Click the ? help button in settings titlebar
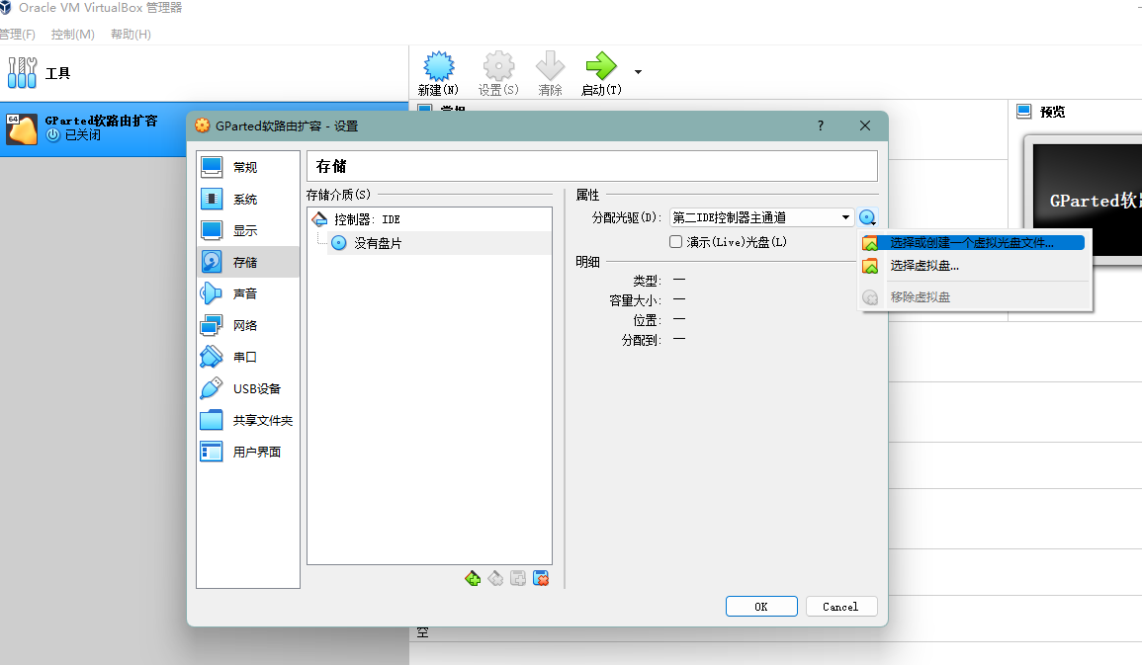 coord(821,125)
